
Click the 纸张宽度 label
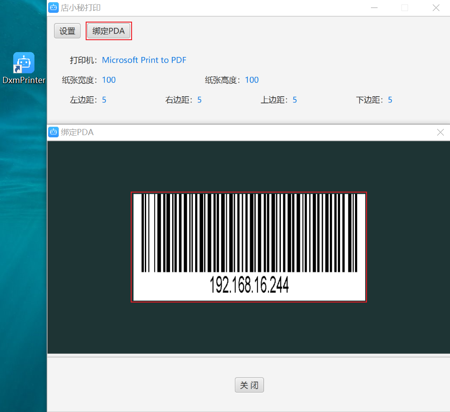pos(80,80)
